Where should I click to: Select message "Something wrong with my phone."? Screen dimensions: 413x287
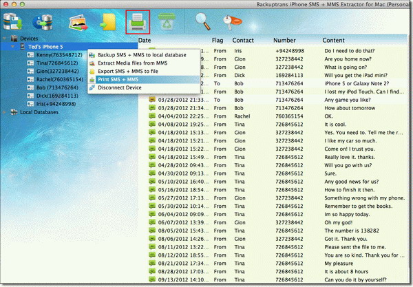[x=365, y=198]
